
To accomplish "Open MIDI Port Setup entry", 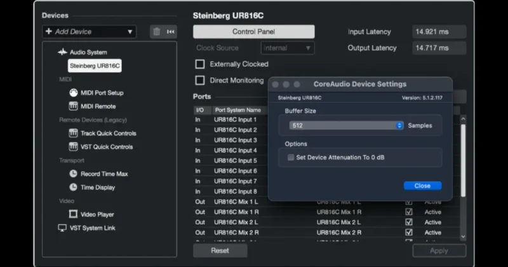I will click(x=102, y=93).
